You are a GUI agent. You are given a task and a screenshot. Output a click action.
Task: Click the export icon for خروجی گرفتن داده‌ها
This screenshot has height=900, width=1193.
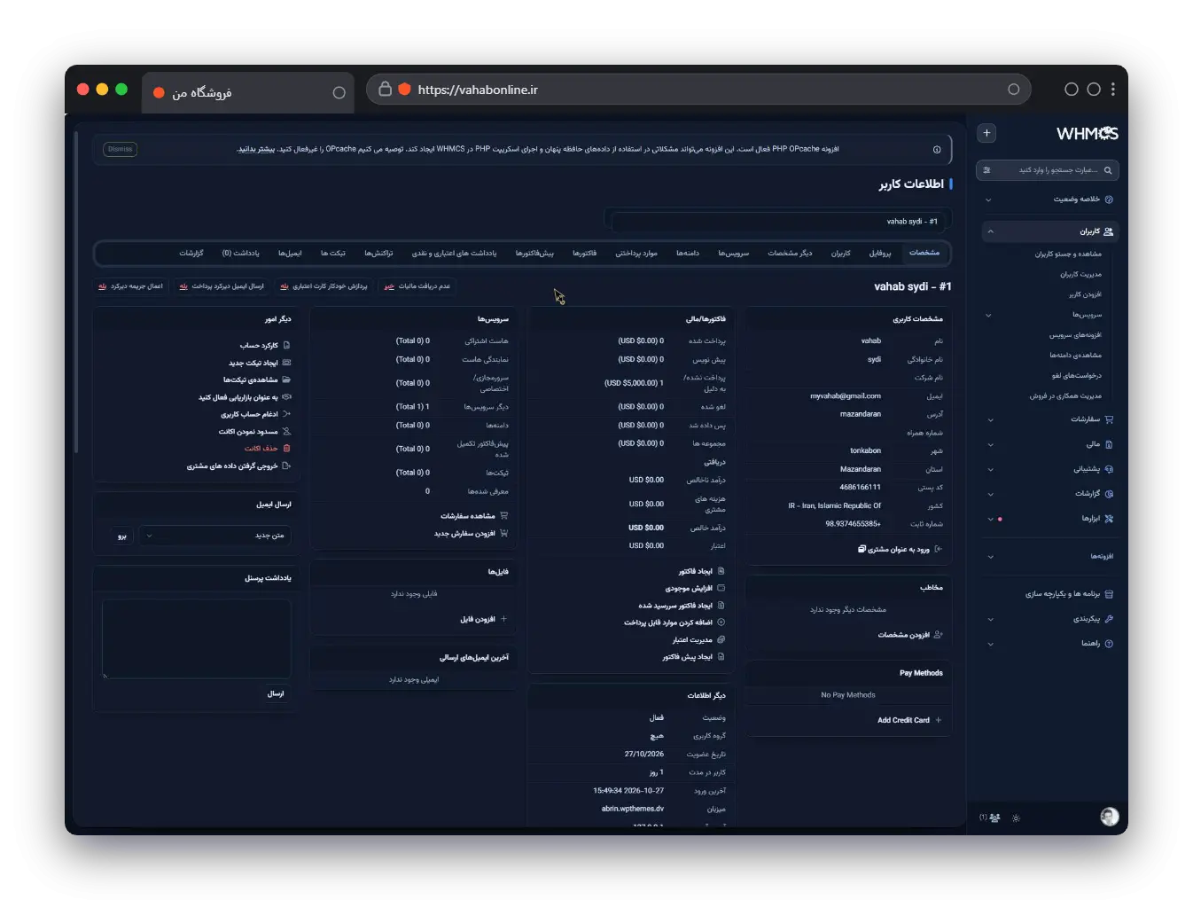(286, 466)
